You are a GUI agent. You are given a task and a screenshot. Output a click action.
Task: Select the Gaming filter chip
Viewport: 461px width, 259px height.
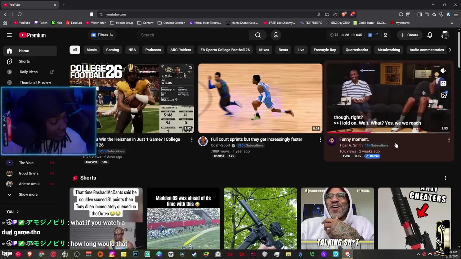point(112,50)
